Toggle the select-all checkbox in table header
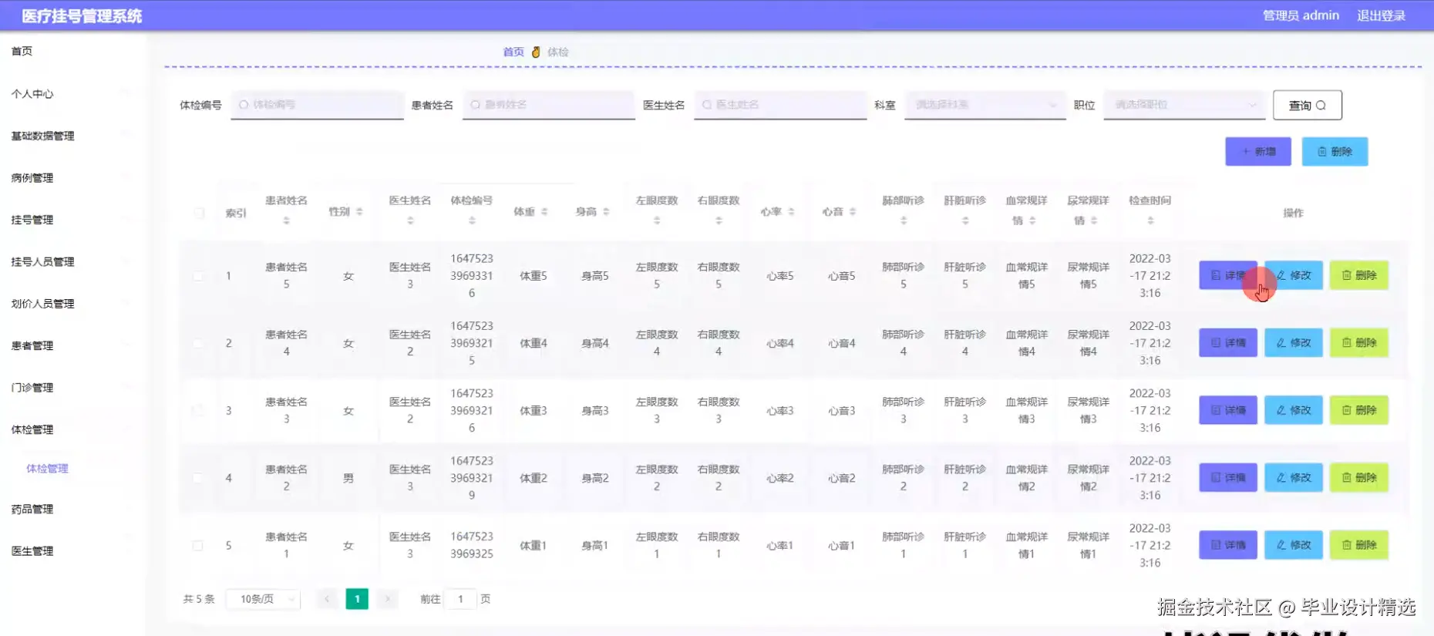The height and width of the screenshot is (636, 1434). (x=199, y=213)
